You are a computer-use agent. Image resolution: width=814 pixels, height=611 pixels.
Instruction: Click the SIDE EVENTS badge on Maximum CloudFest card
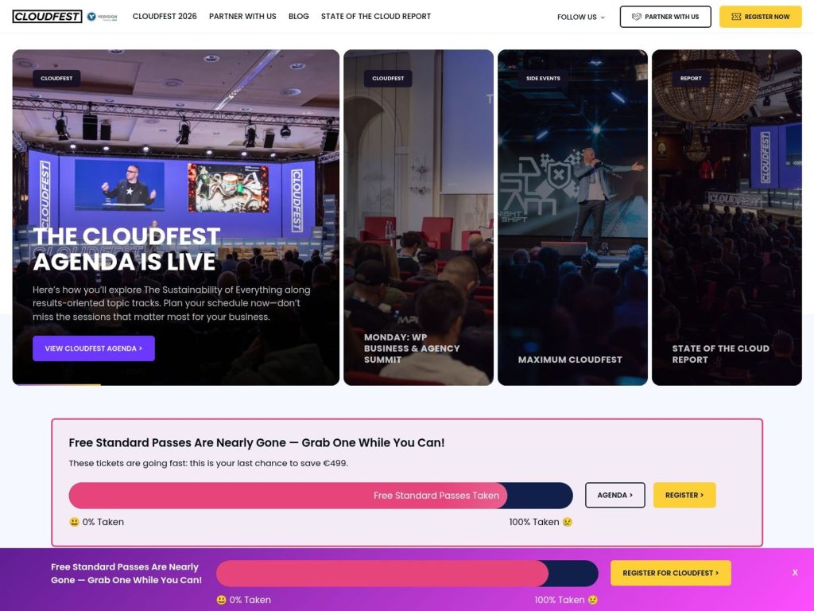(x=544, y=78)
